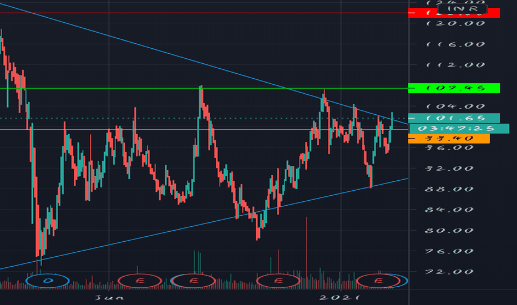Select the orange 99.40 price label

point(449,138)
